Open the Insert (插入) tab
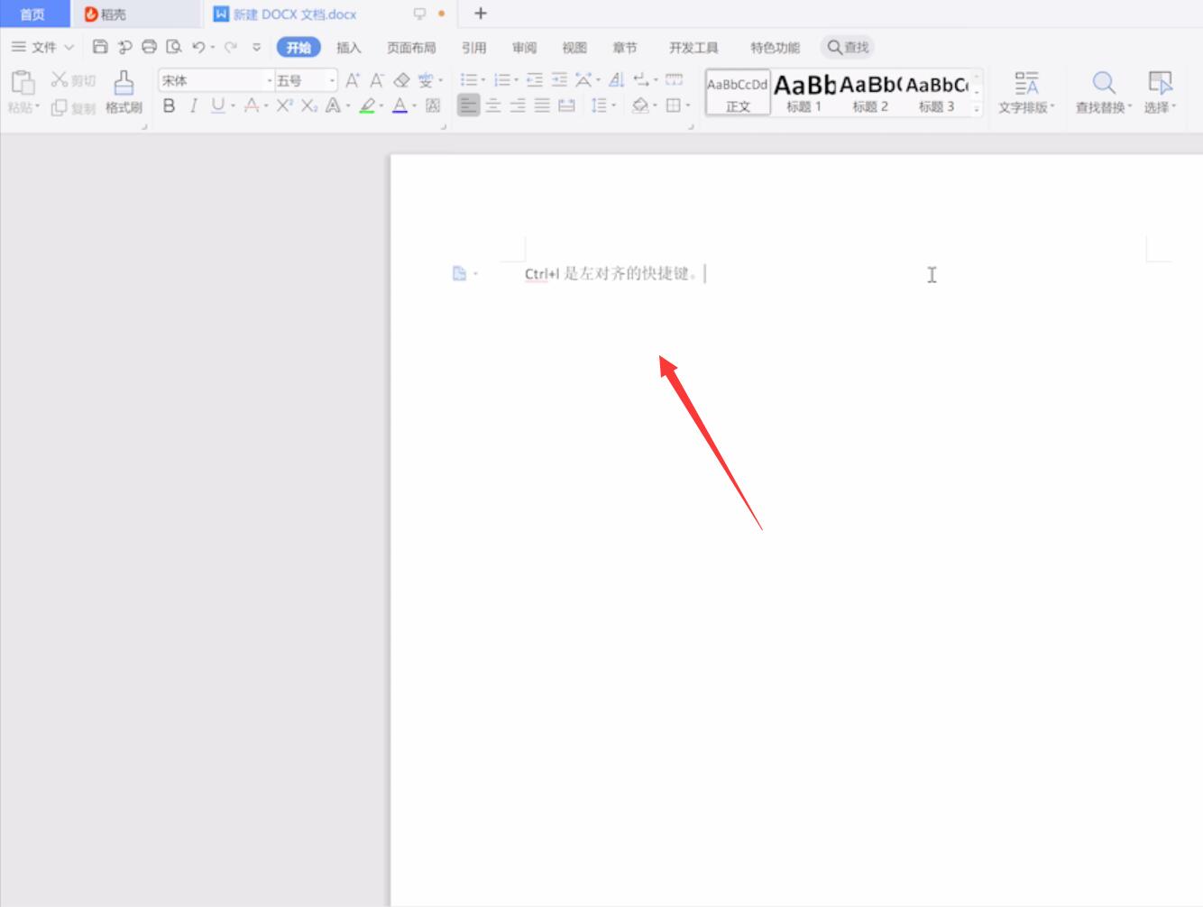The height and width of the screenshot is (907, 1203). click(x=348, y=48)
